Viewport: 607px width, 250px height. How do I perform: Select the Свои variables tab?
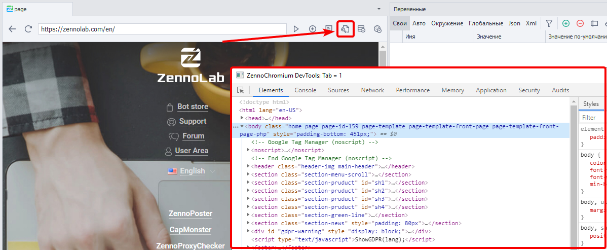pyautogui.click(x=399, y=23)
